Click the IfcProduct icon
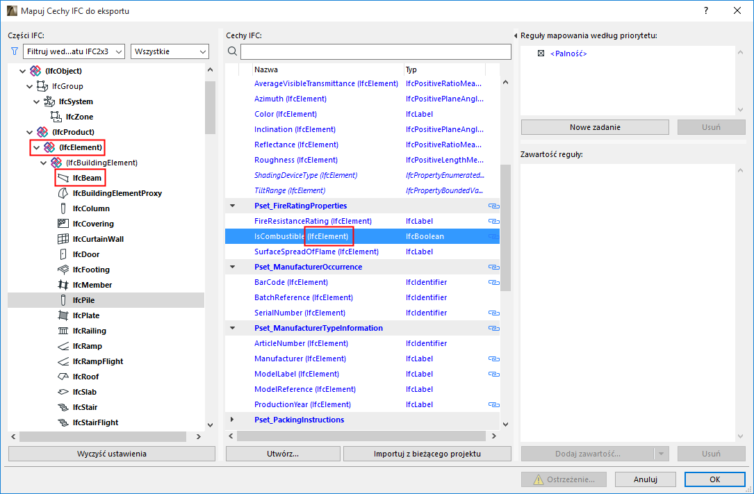Screen dimensions: 754x494 [x=42, y=132]
